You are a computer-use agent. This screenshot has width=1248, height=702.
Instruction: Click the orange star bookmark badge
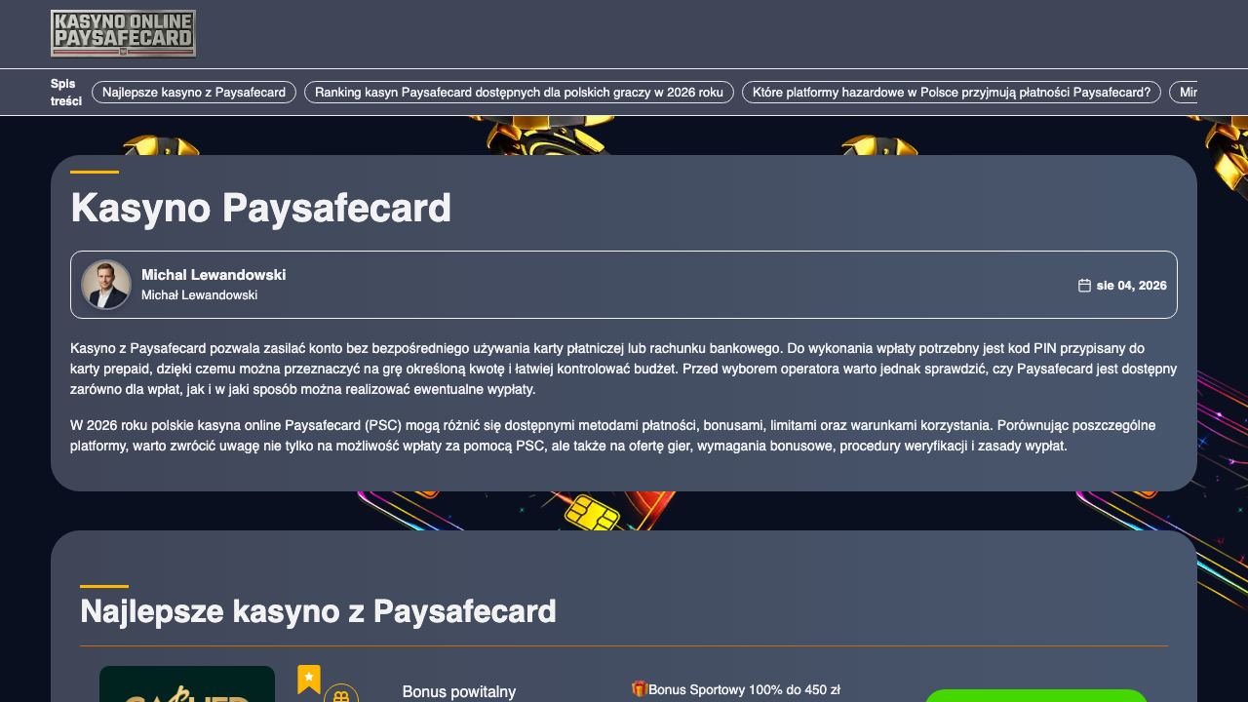[309, 679]
